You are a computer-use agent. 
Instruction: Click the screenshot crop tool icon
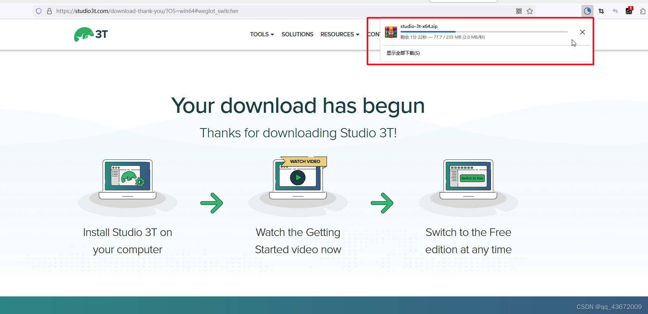coord(601,11)
